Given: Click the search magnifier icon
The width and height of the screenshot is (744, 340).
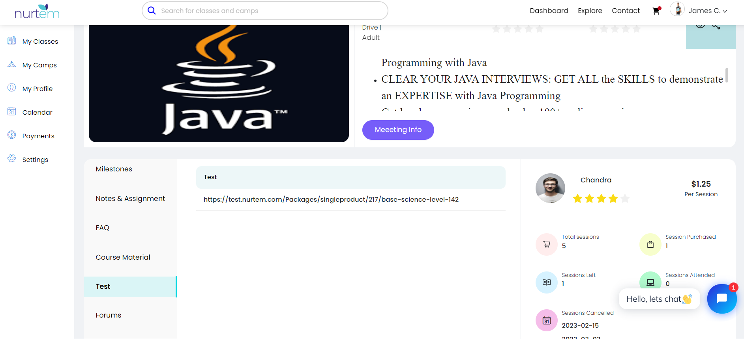Looking at the screenshot, I should 152,11.
